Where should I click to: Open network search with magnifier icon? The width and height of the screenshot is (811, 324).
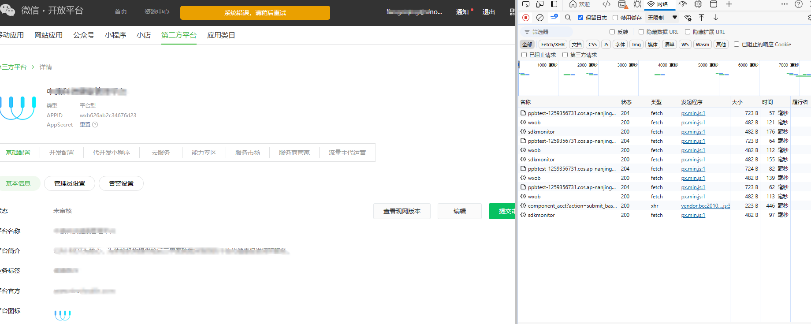click(x=568, y=18)
